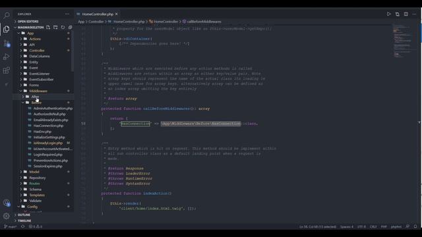Open the Accounts icon in activity bar
Viewport: 422px width, 237px height.
click(x=6, y=203)
